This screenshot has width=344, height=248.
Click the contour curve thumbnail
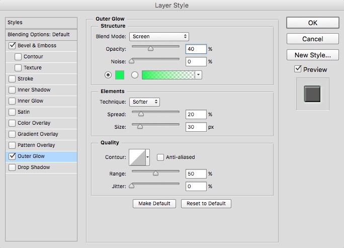pyautogui.click(x=137, y=157)
